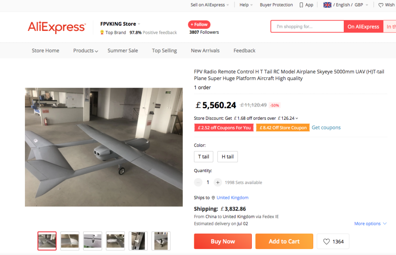Increase quantity with plus button
This screenshot has width=396, height=255.
218,182
